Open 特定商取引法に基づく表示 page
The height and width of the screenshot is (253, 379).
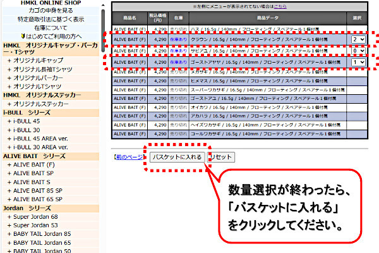pyautogui.click(x=49, y=19)
